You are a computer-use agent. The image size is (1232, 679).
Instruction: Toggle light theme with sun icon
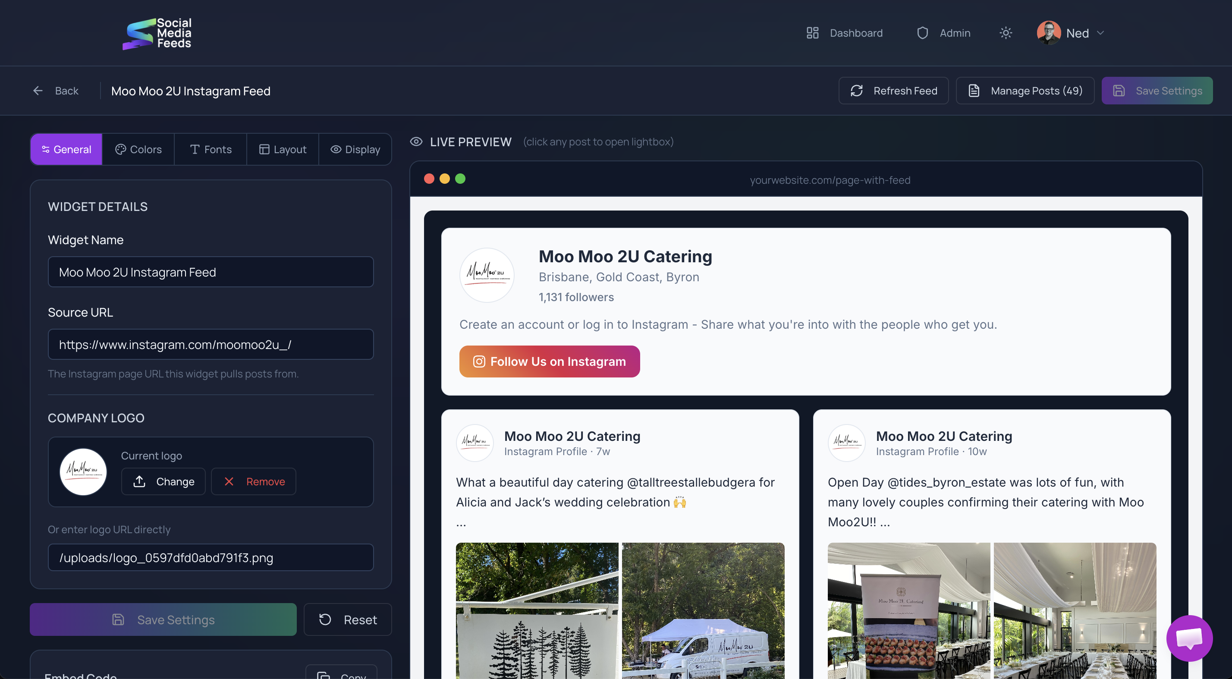[x=1006, y=33]
